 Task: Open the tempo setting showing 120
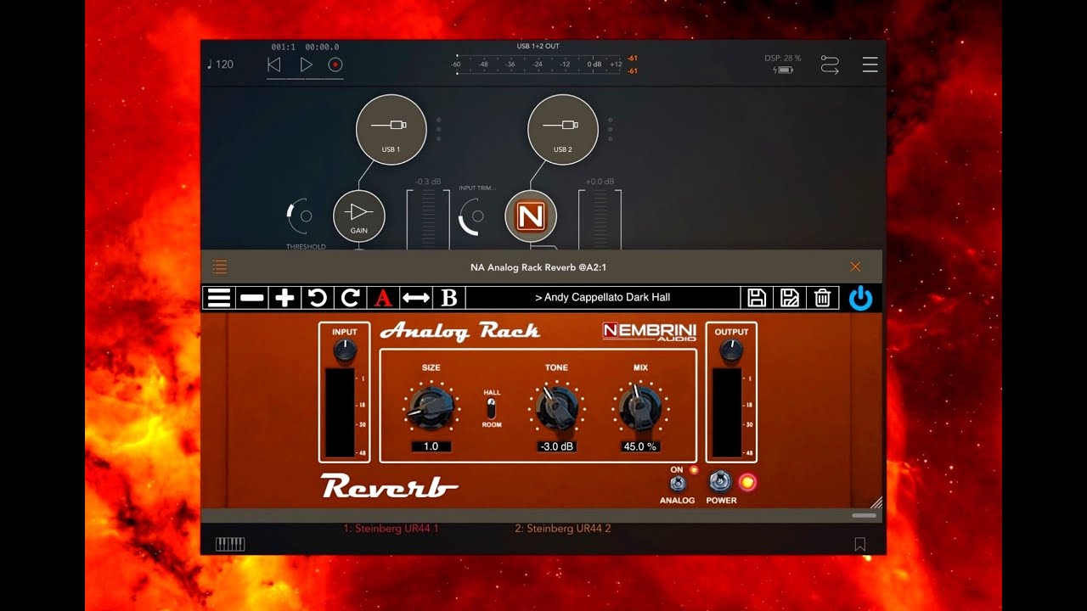pyautogui.click(x=220, y=64)
